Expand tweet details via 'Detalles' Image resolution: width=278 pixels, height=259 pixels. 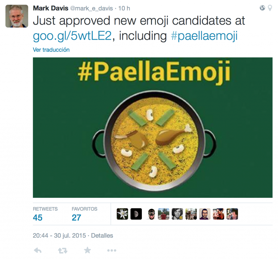pyautogui.click(x=102, y=236)
